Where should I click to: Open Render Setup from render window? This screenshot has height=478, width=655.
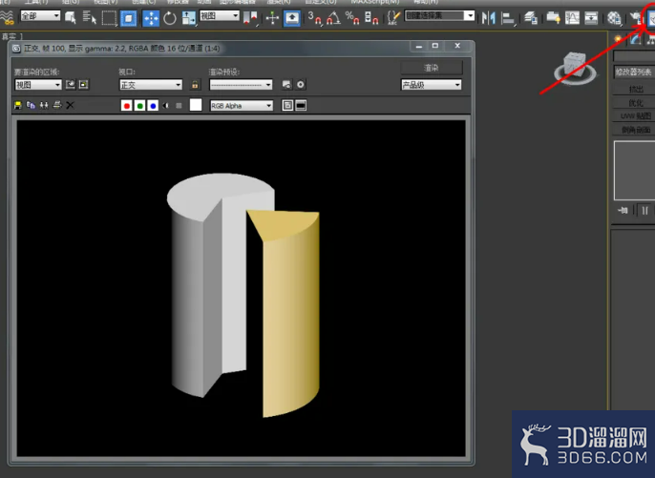286,85
